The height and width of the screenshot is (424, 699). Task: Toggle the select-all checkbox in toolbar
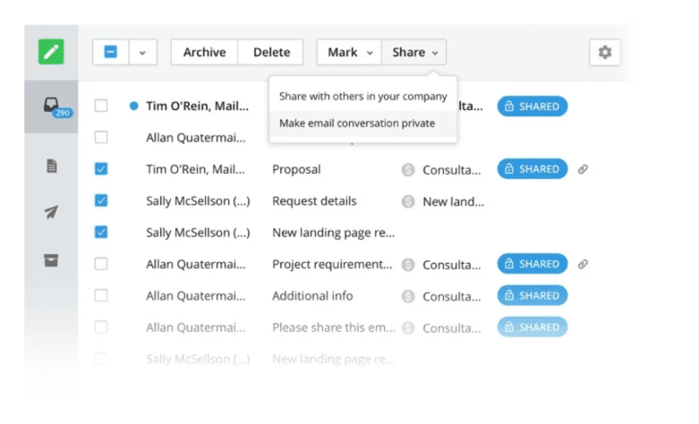(111, 53)
